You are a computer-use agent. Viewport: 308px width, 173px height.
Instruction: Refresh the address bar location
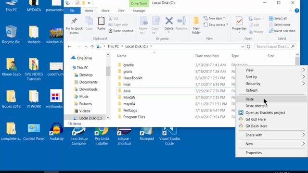[248, 47]
